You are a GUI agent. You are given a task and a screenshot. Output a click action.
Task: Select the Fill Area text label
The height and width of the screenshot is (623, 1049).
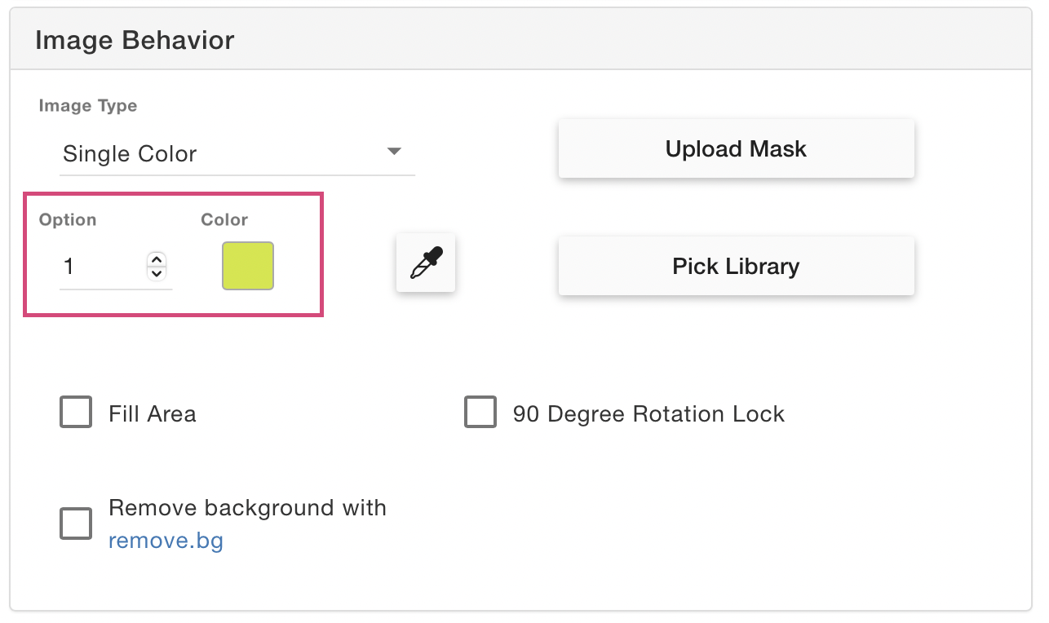(x=153, y=414)
